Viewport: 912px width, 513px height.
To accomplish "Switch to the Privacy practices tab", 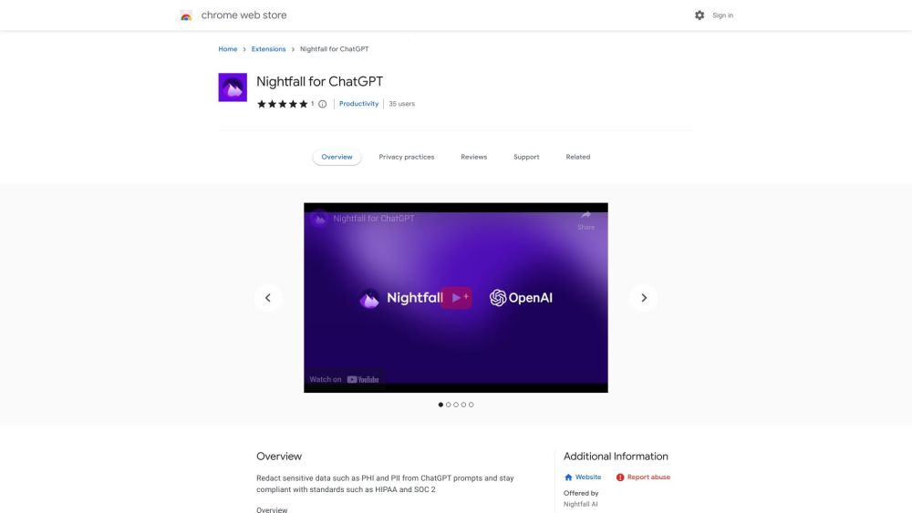I will [406, 157].
